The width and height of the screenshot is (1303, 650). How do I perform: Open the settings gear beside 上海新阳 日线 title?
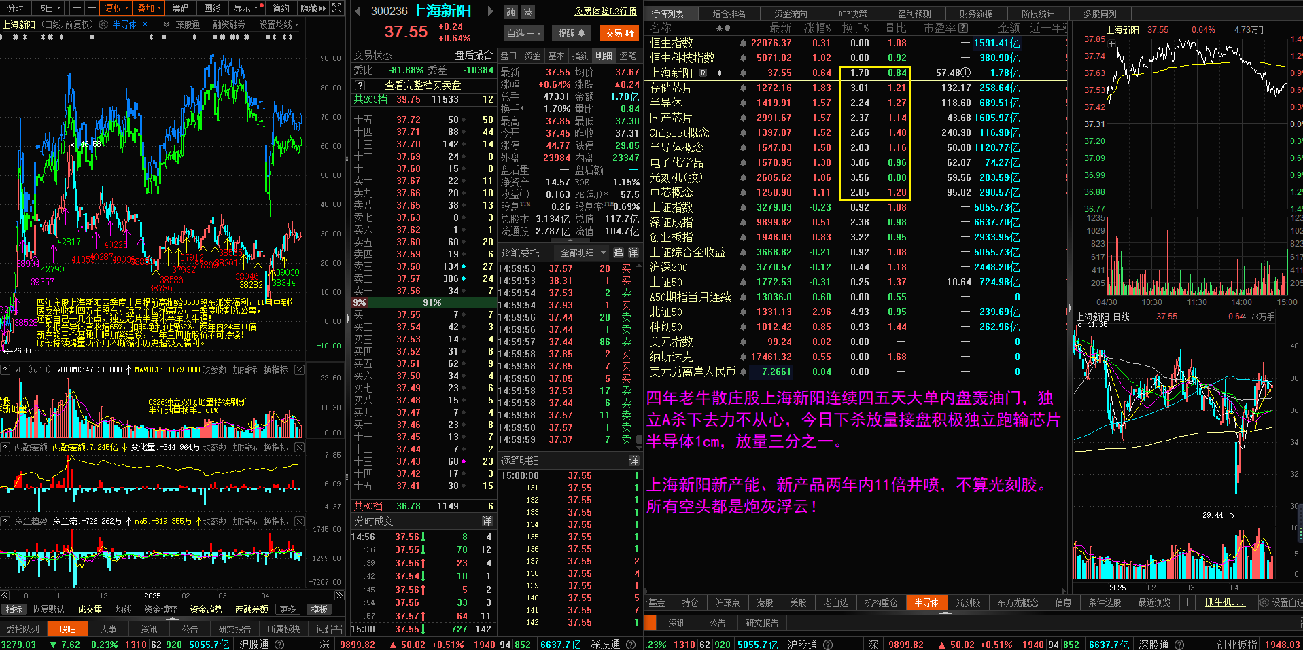(103, 24)
